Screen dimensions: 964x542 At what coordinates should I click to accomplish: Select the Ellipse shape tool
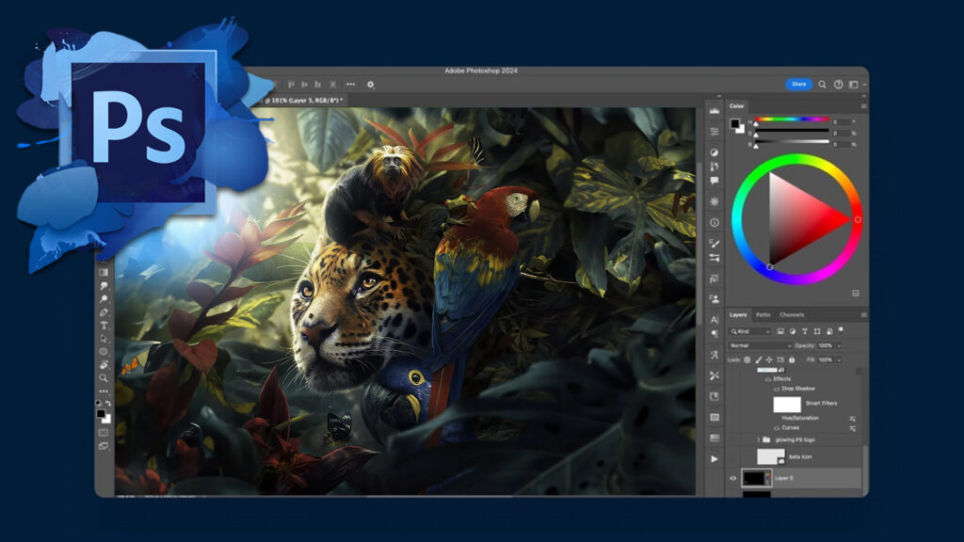(104, 352)
